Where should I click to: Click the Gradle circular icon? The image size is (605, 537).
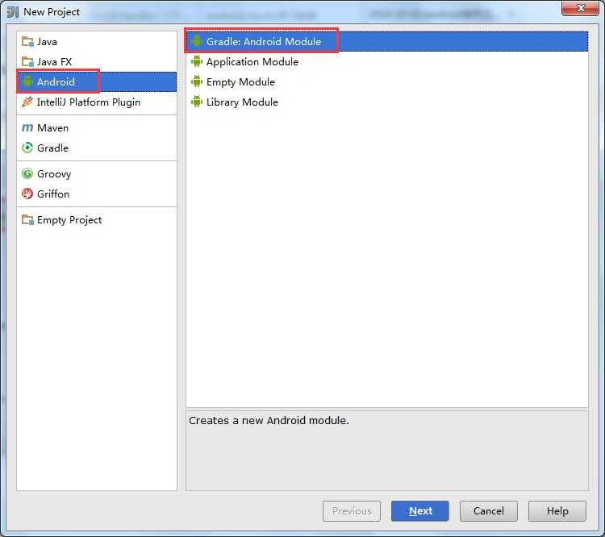tap(27, 148)
